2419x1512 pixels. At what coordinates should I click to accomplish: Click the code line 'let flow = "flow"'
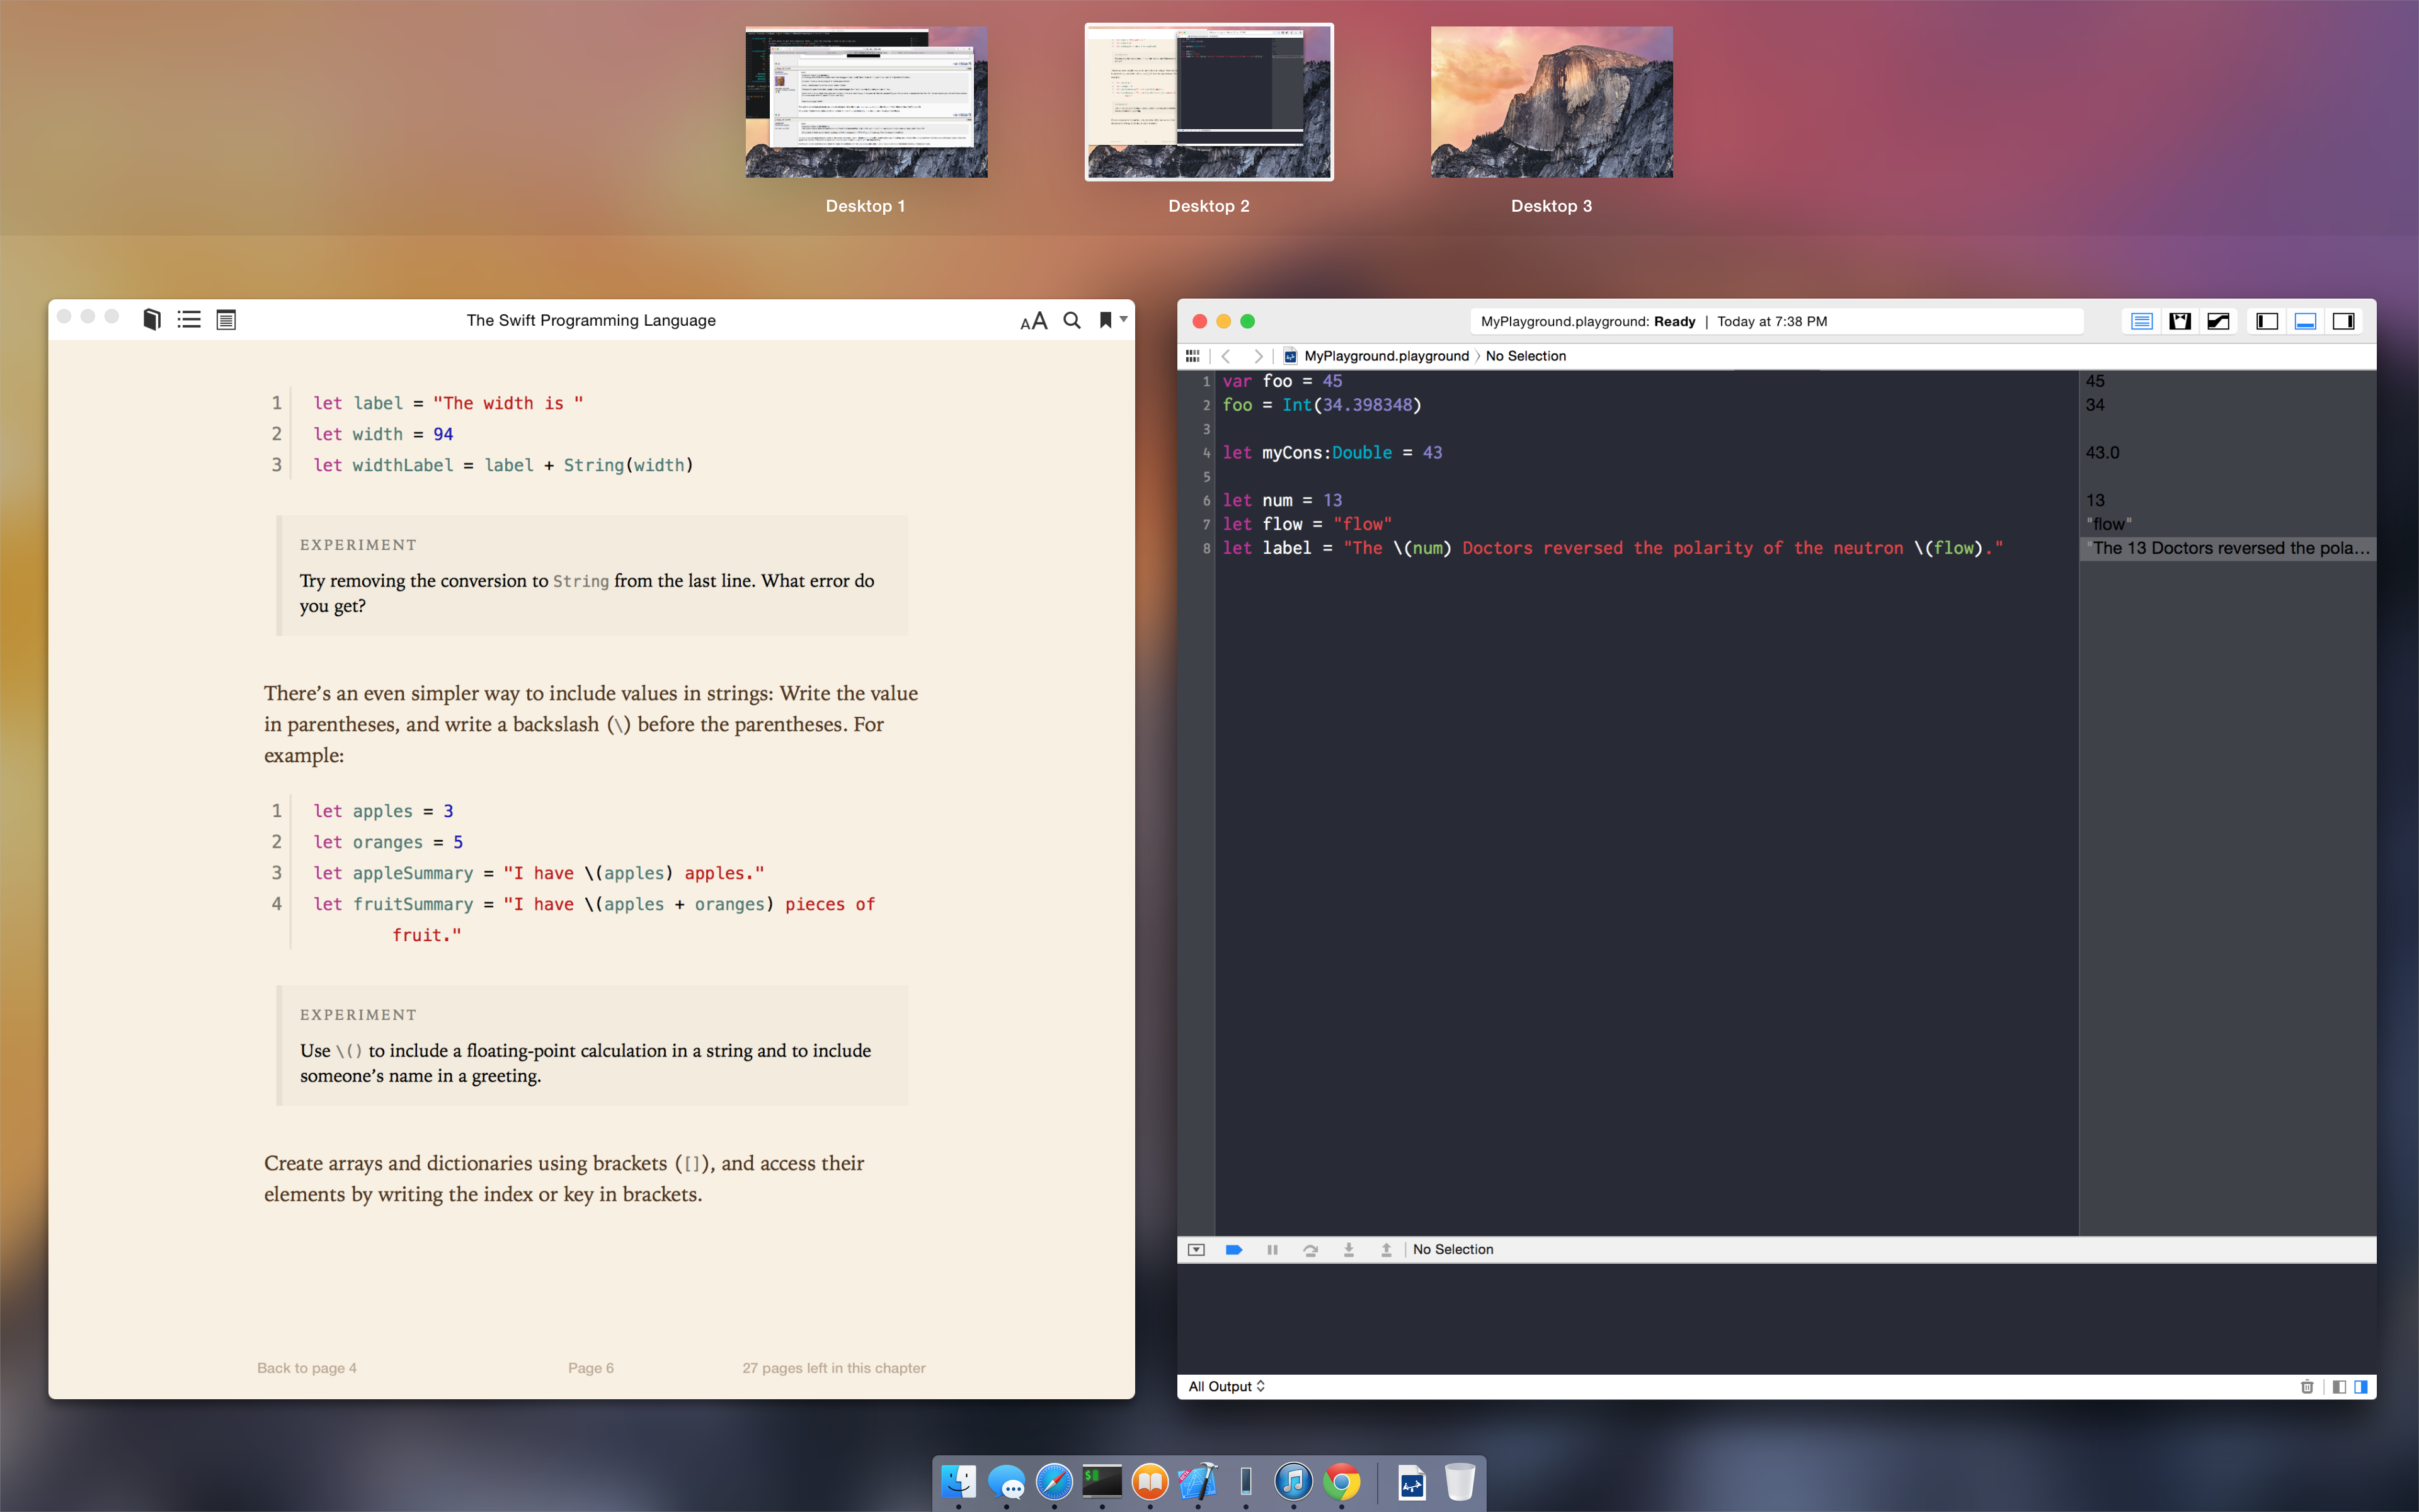coord(1308,524)
